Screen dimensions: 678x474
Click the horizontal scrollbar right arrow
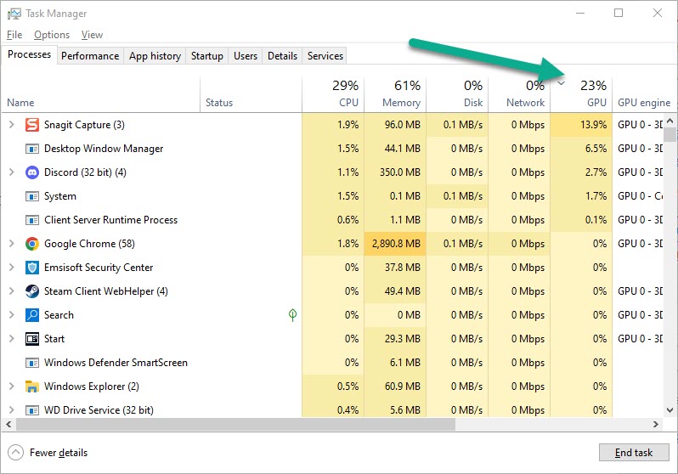coord(656,425)
